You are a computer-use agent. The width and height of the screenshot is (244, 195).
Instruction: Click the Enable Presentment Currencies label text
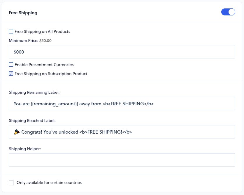click(44, 64)
